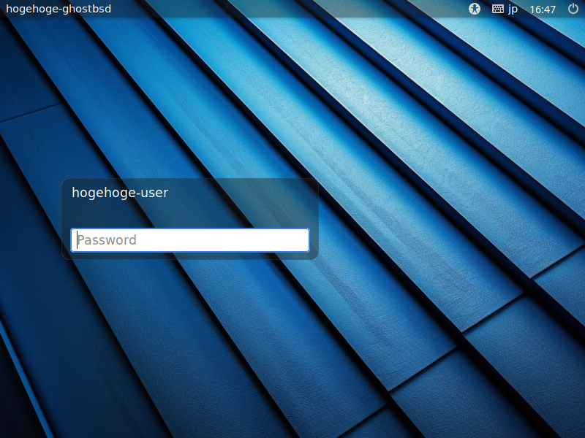Click the shutdown icon on the top panel
The image size is (585, 438).
click(571, 9)
